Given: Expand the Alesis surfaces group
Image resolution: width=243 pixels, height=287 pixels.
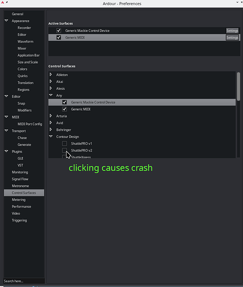Looking at the screenshot, I should tap(51, 88).
